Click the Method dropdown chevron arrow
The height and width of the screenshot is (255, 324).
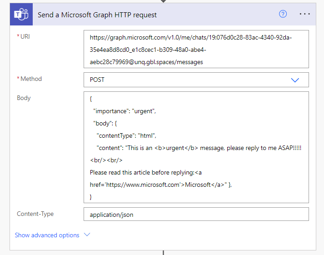pyautogui.click(x=295, y=80)
